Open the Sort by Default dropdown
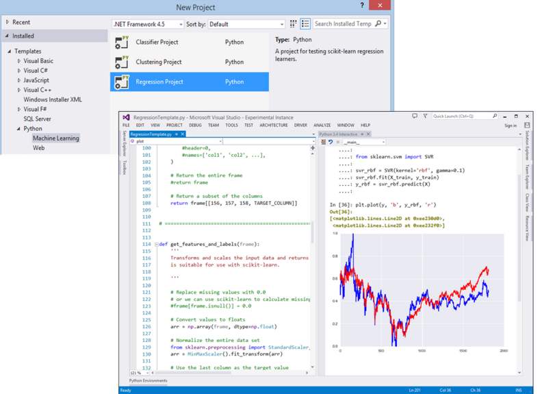This screenshot has height=394, width=540. (x=246, y=24)
